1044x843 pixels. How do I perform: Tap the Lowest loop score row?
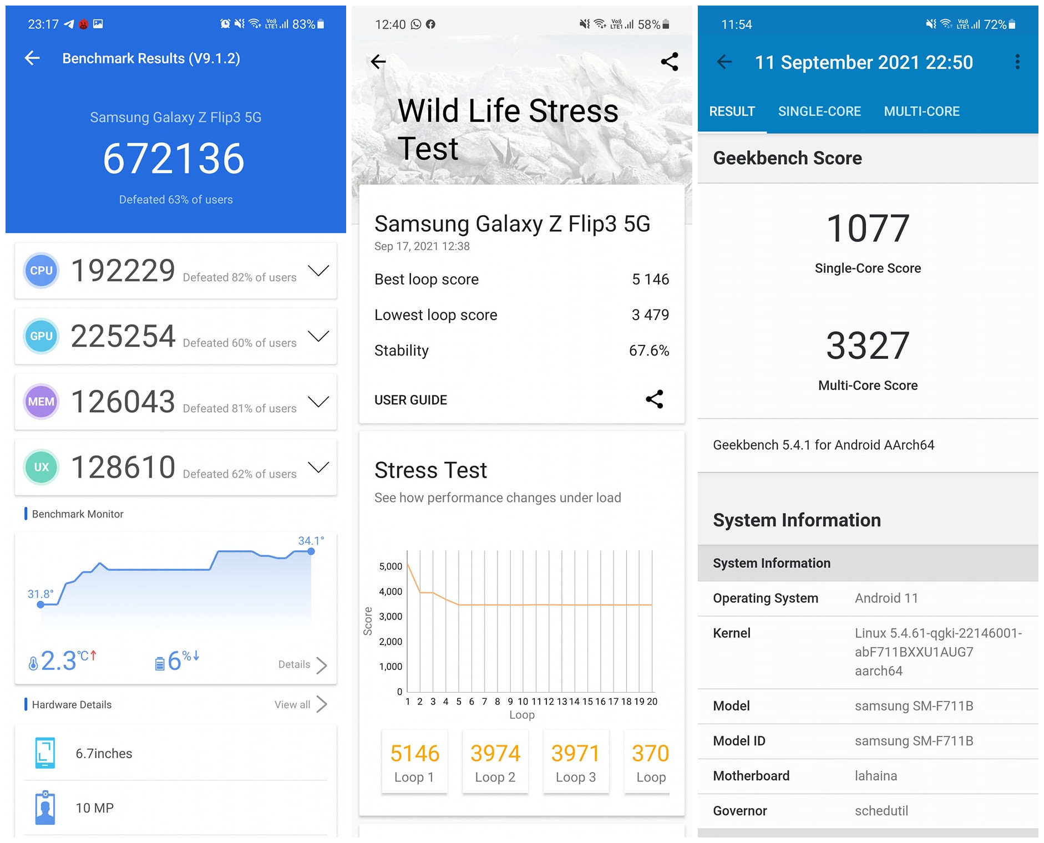(x=521, y=314)
